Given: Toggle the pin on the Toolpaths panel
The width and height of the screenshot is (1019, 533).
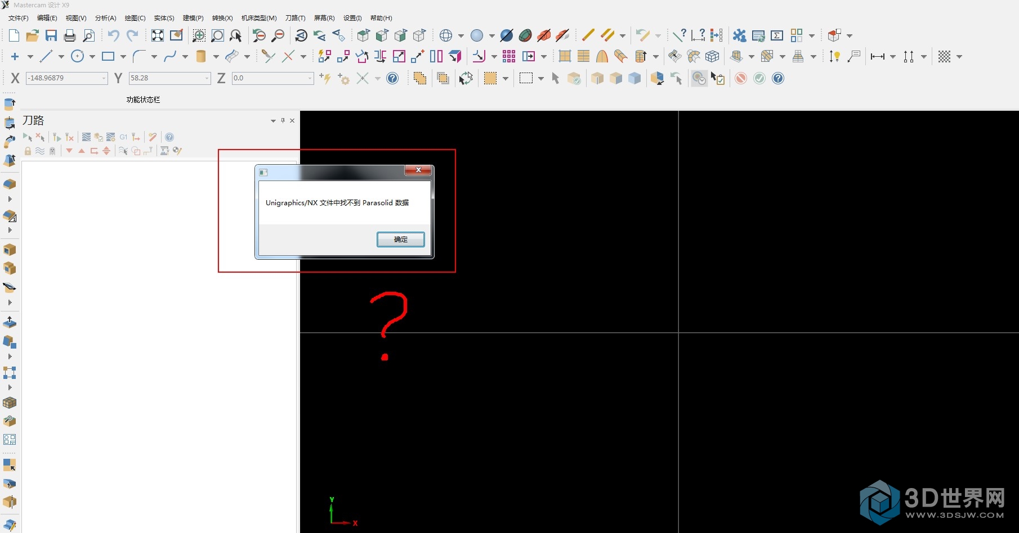Looking at the screenshot, I should click(283, 120).
